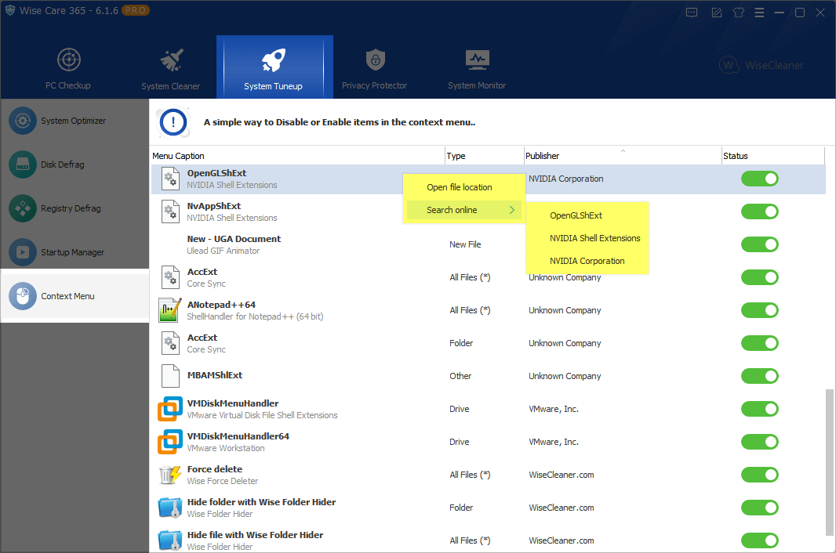The width and height of the screenshot is (836, 553).
Task: Click the ANotepad++64 Notepad++ icon
Action: tap(169, 310)
